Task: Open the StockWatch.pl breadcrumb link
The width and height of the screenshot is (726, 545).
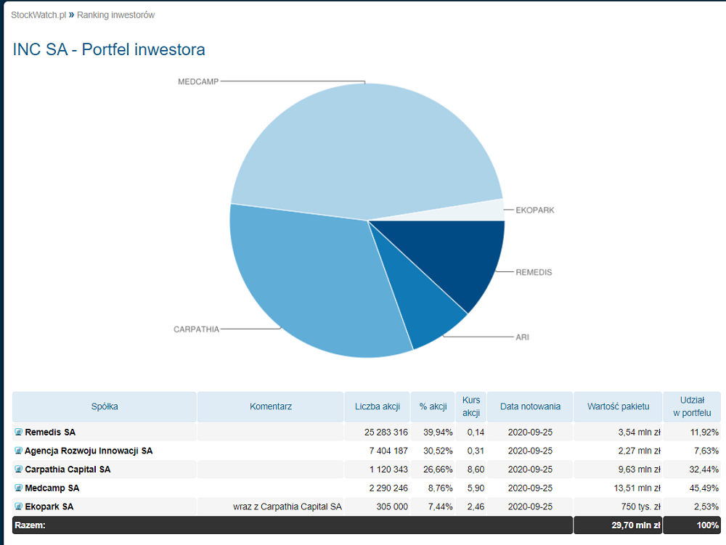Action: tap(38, 15)
